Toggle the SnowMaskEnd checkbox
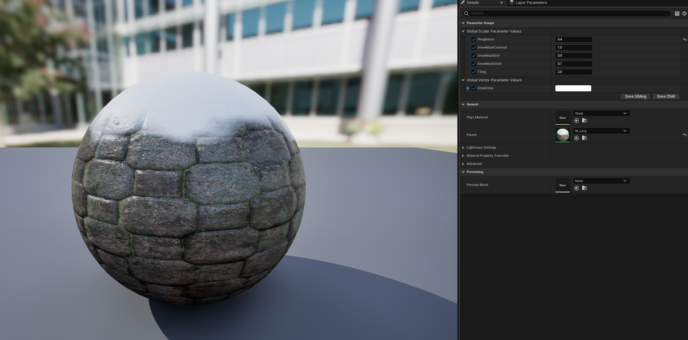This screenshot has width=688, height=340. [x=474, y=56]
